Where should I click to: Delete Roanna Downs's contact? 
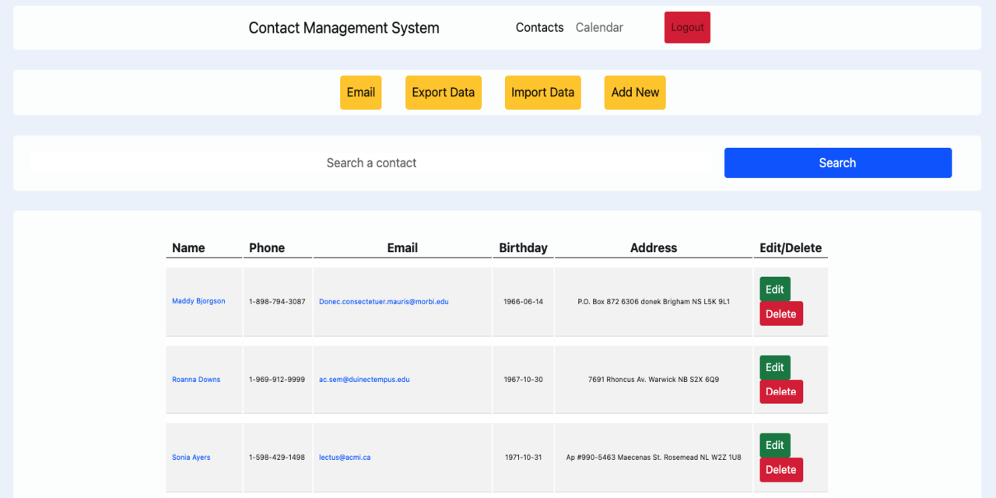781,391
